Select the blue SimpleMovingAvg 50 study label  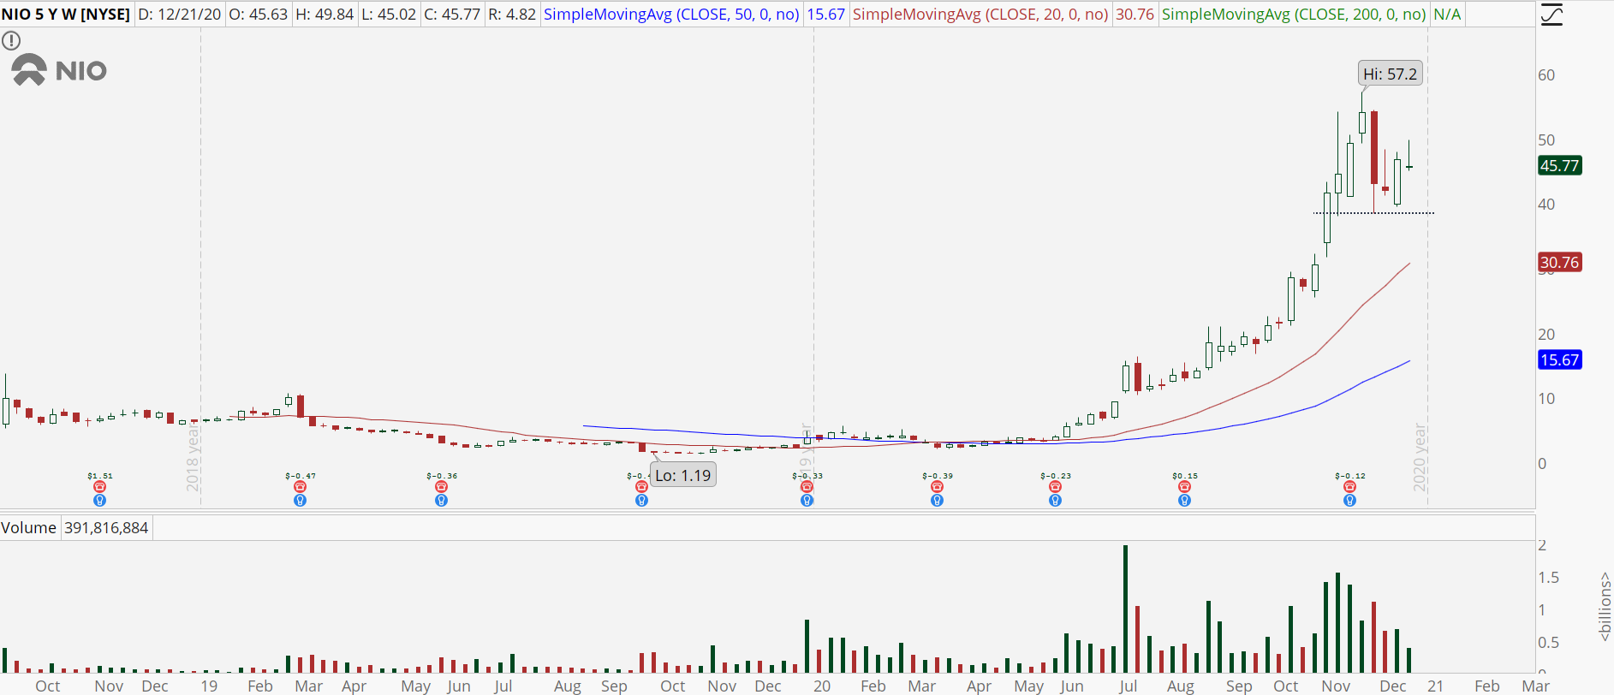(x=671, y=15)
